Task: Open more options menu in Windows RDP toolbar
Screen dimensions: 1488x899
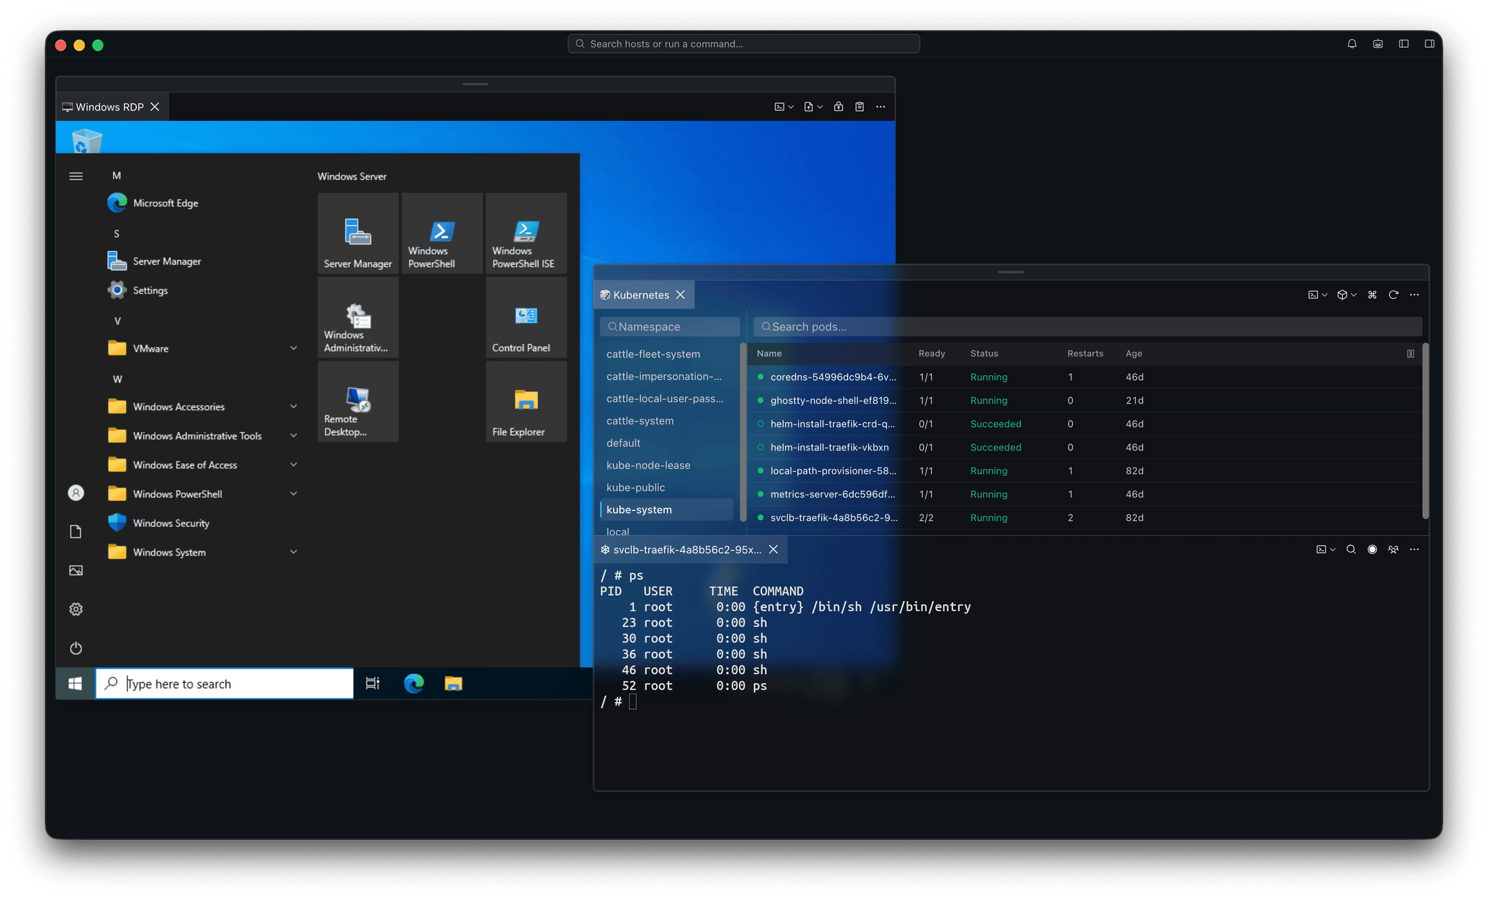Action: (x=880, y=107)
